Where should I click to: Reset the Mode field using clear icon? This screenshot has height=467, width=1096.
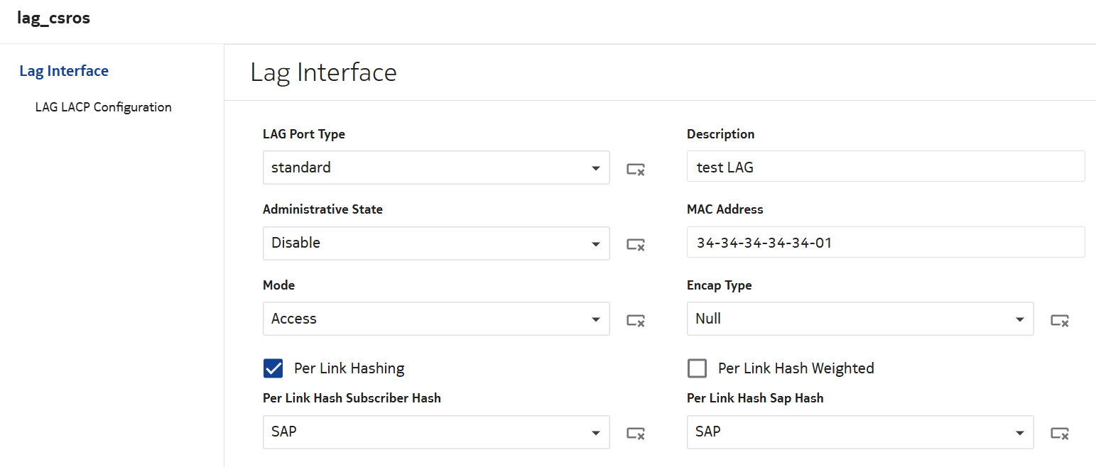click(x=635, y=320)
